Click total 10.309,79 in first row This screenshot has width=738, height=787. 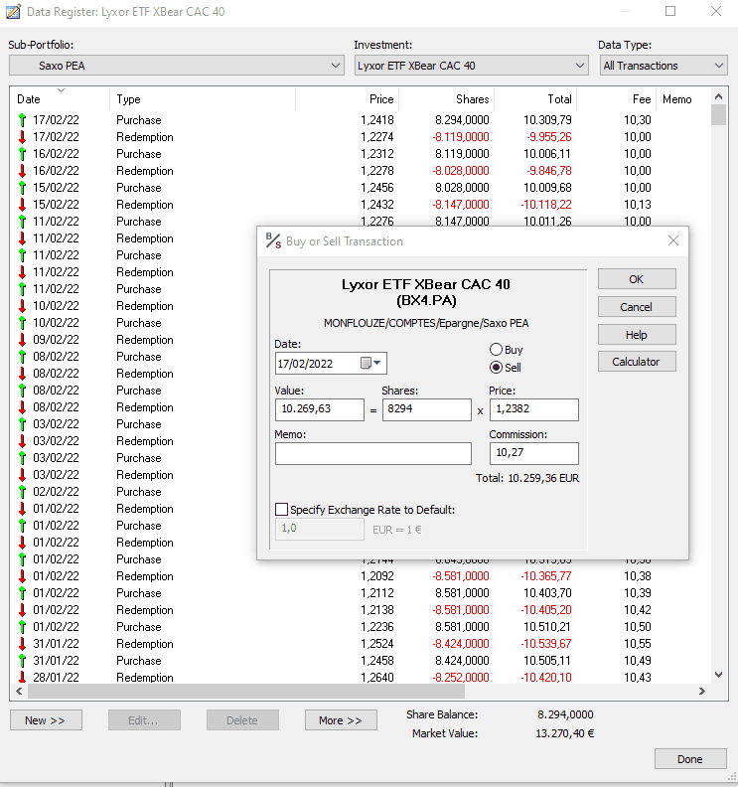pos(547,120)
